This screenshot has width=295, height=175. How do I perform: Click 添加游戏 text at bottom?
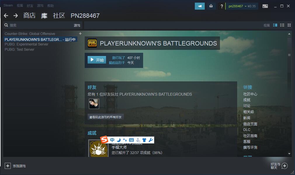[19, 166]
